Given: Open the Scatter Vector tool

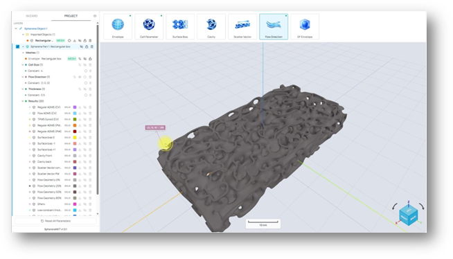Looking at the screenshot, I should (x=242, y=26).
